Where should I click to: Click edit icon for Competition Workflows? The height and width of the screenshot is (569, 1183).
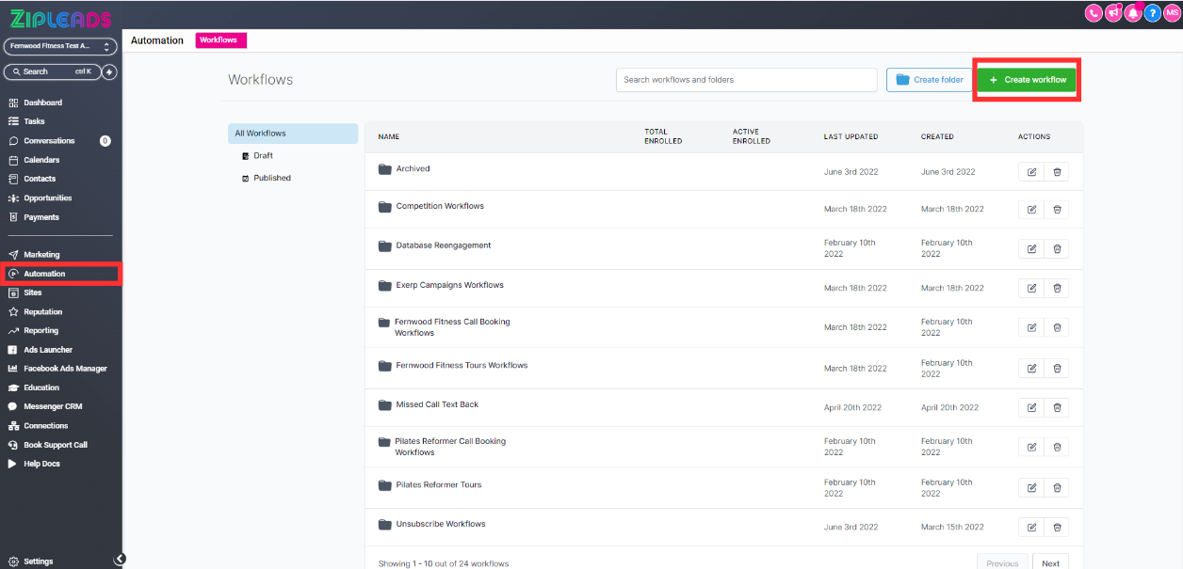pyautogui.click(x=1031, y=209)
